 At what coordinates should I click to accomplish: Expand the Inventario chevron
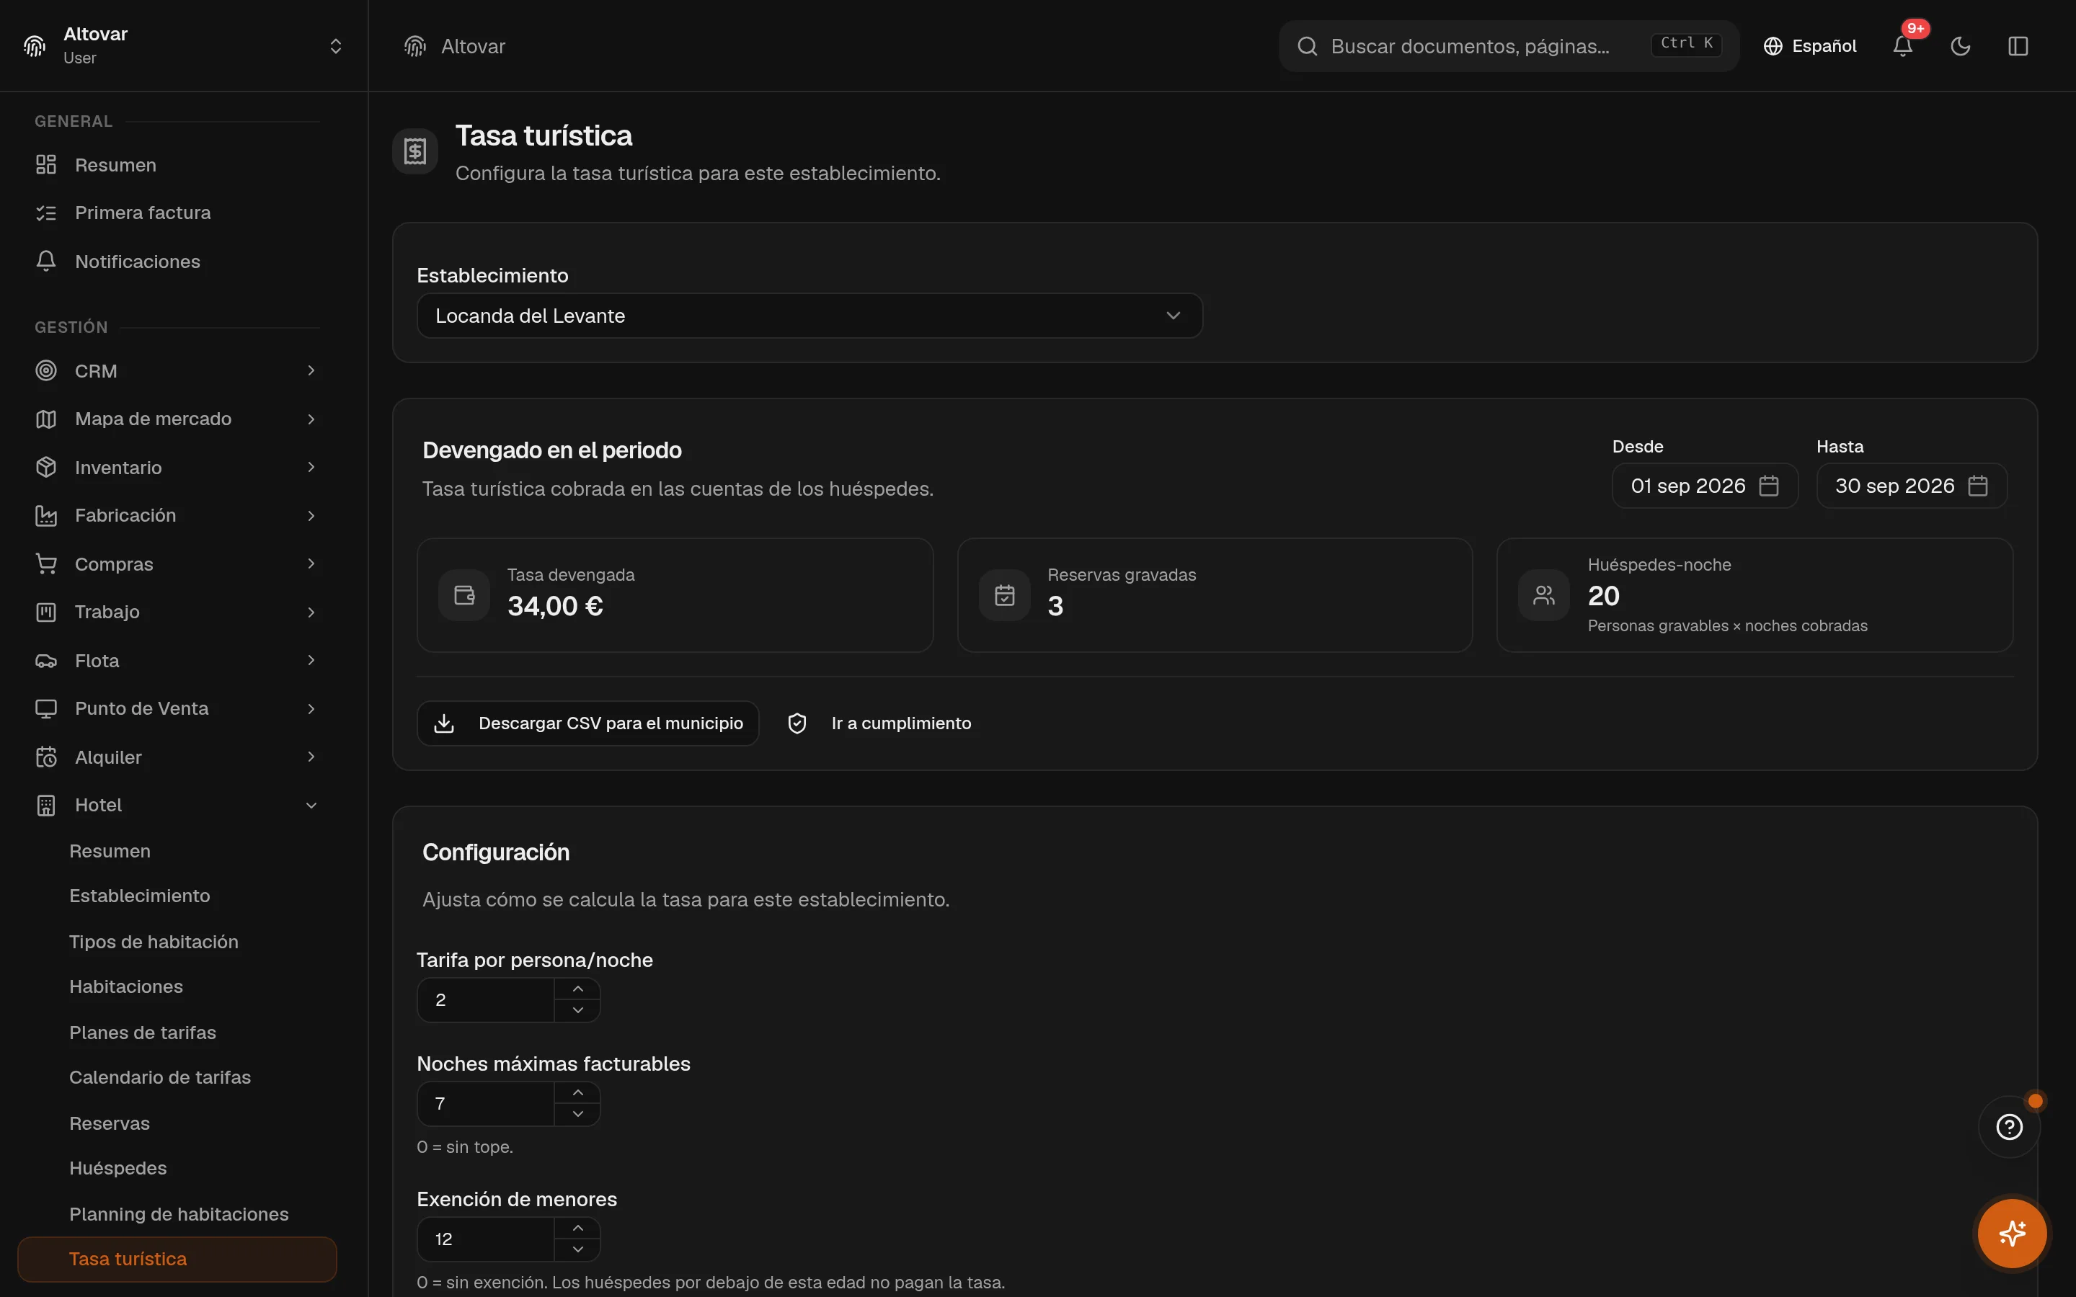coord(311,467)
